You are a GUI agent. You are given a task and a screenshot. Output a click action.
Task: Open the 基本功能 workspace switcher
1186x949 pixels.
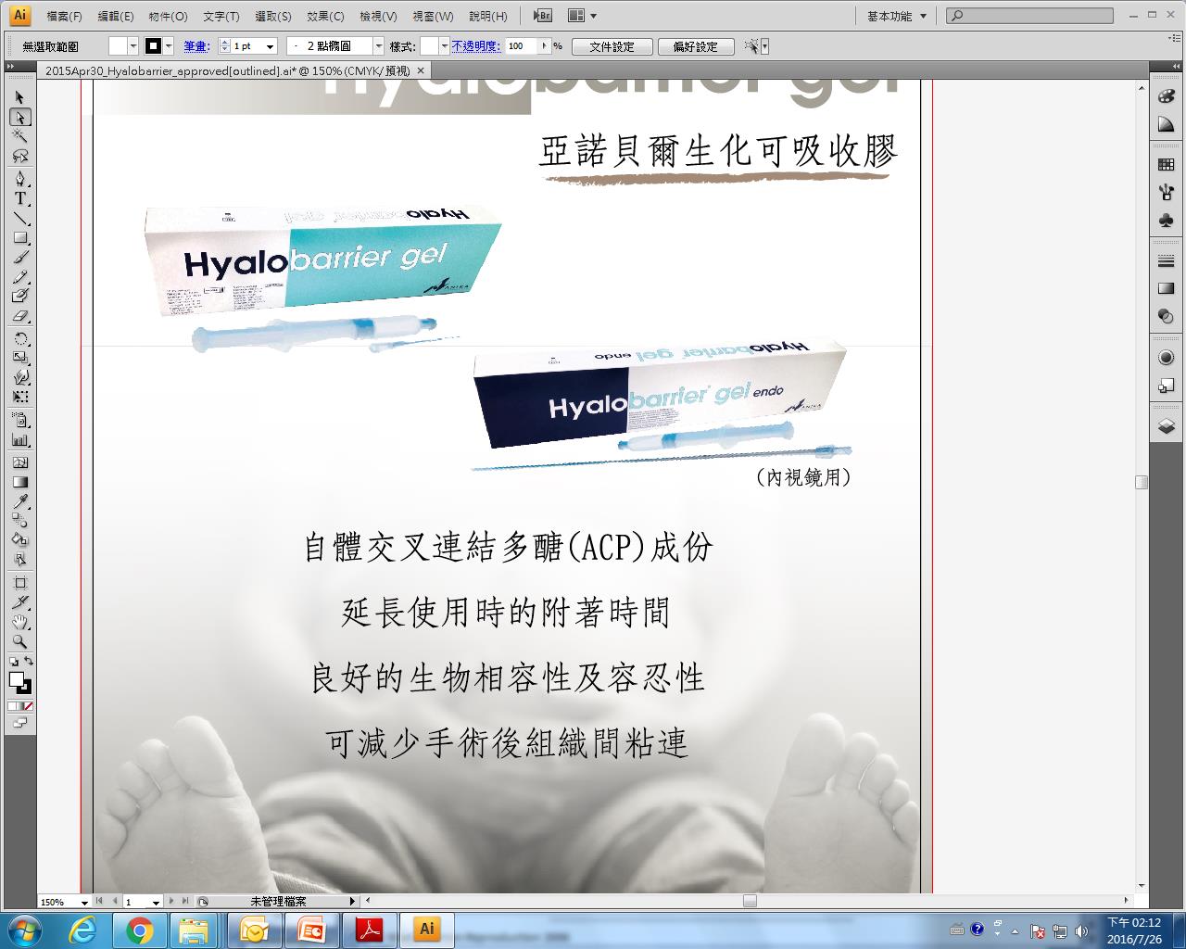pos(896,16)
